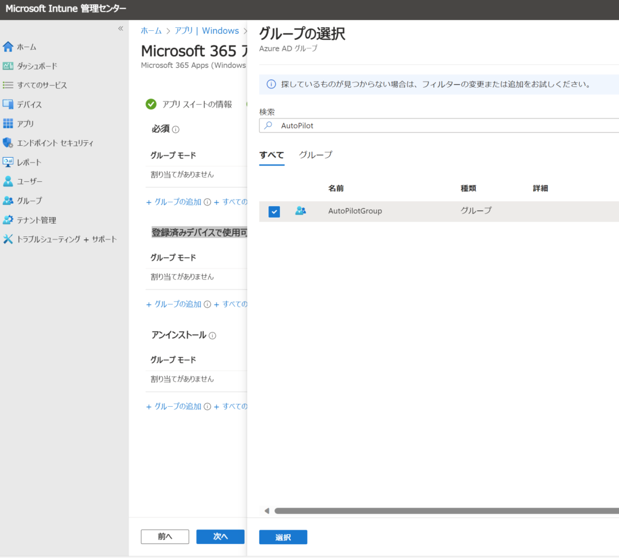619x558 pixels.
Task: Click the blue info icon in filter notice
Action: pos(271,84)
